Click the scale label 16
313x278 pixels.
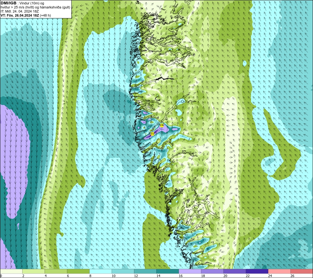(x=181, y=276)
